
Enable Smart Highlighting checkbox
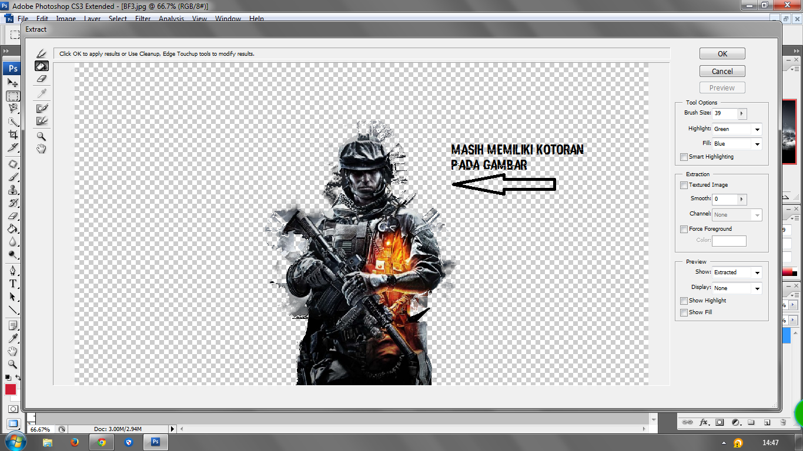coord(684,157)
